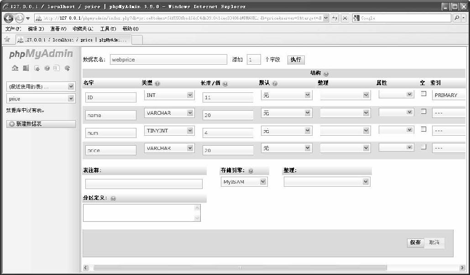Toggle the Null checkbox for the ID field
Screen dimensions: 470x275
423,94
